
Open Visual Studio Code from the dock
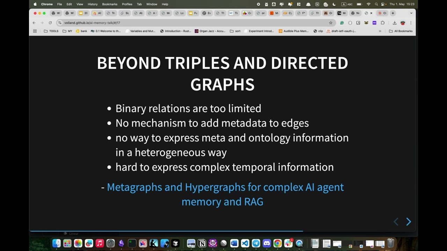245,243
